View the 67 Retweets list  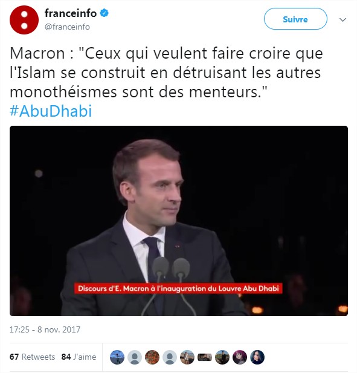[x=33, y=357]
